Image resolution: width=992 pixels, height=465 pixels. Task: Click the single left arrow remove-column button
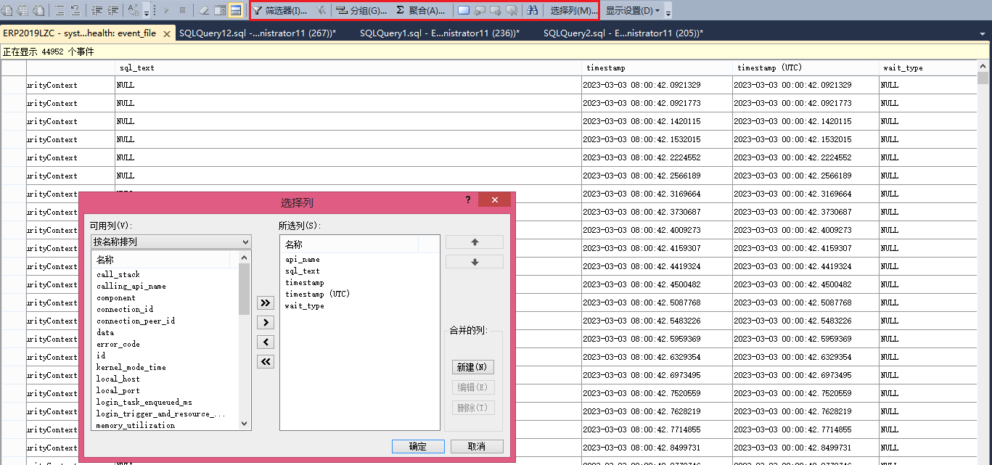(x=266, y=342)
